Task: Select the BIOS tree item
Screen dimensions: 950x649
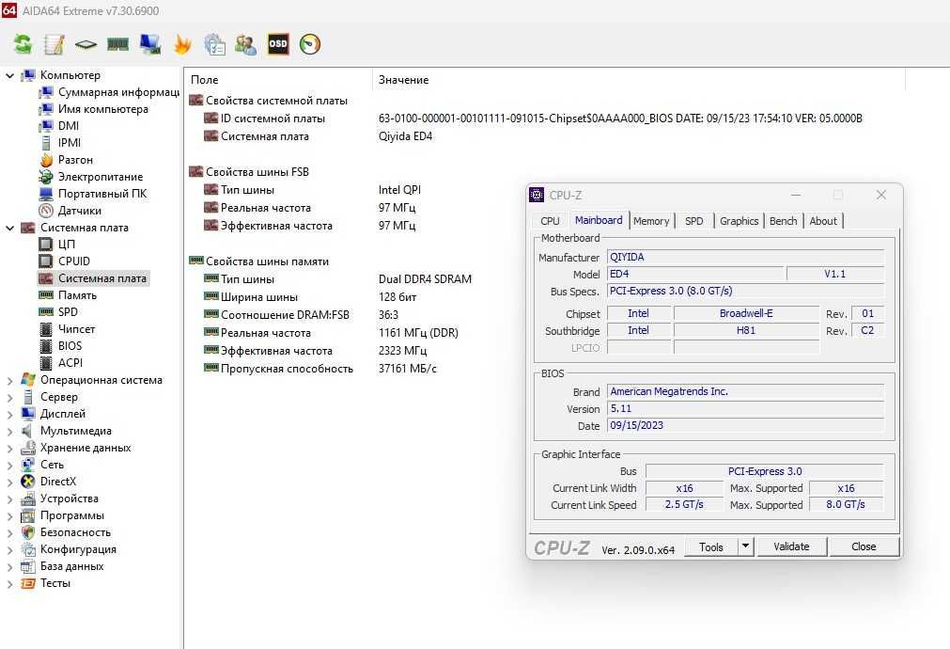Action: point(70,346)
